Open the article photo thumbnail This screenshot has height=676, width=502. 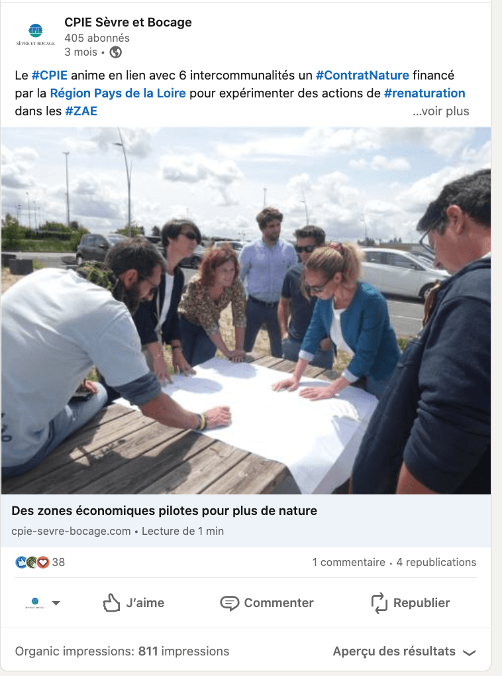click(x=246, y=310)
